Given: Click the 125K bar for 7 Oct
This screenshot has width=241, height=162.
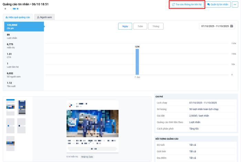Looking at the screenshot, I should click(137, 62).
